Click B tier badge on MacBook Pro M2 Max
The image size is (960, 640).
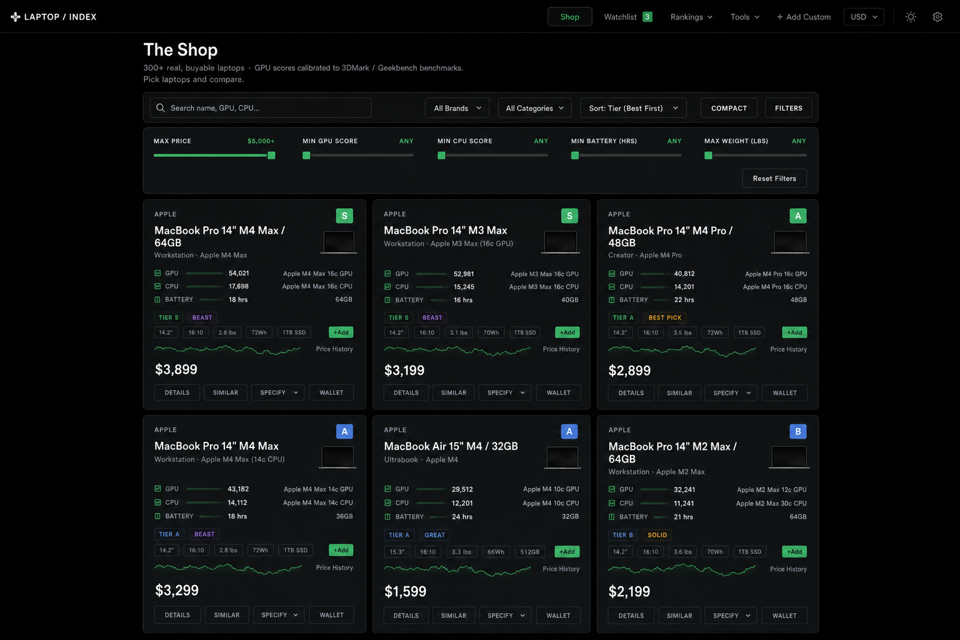click(798, 431)
